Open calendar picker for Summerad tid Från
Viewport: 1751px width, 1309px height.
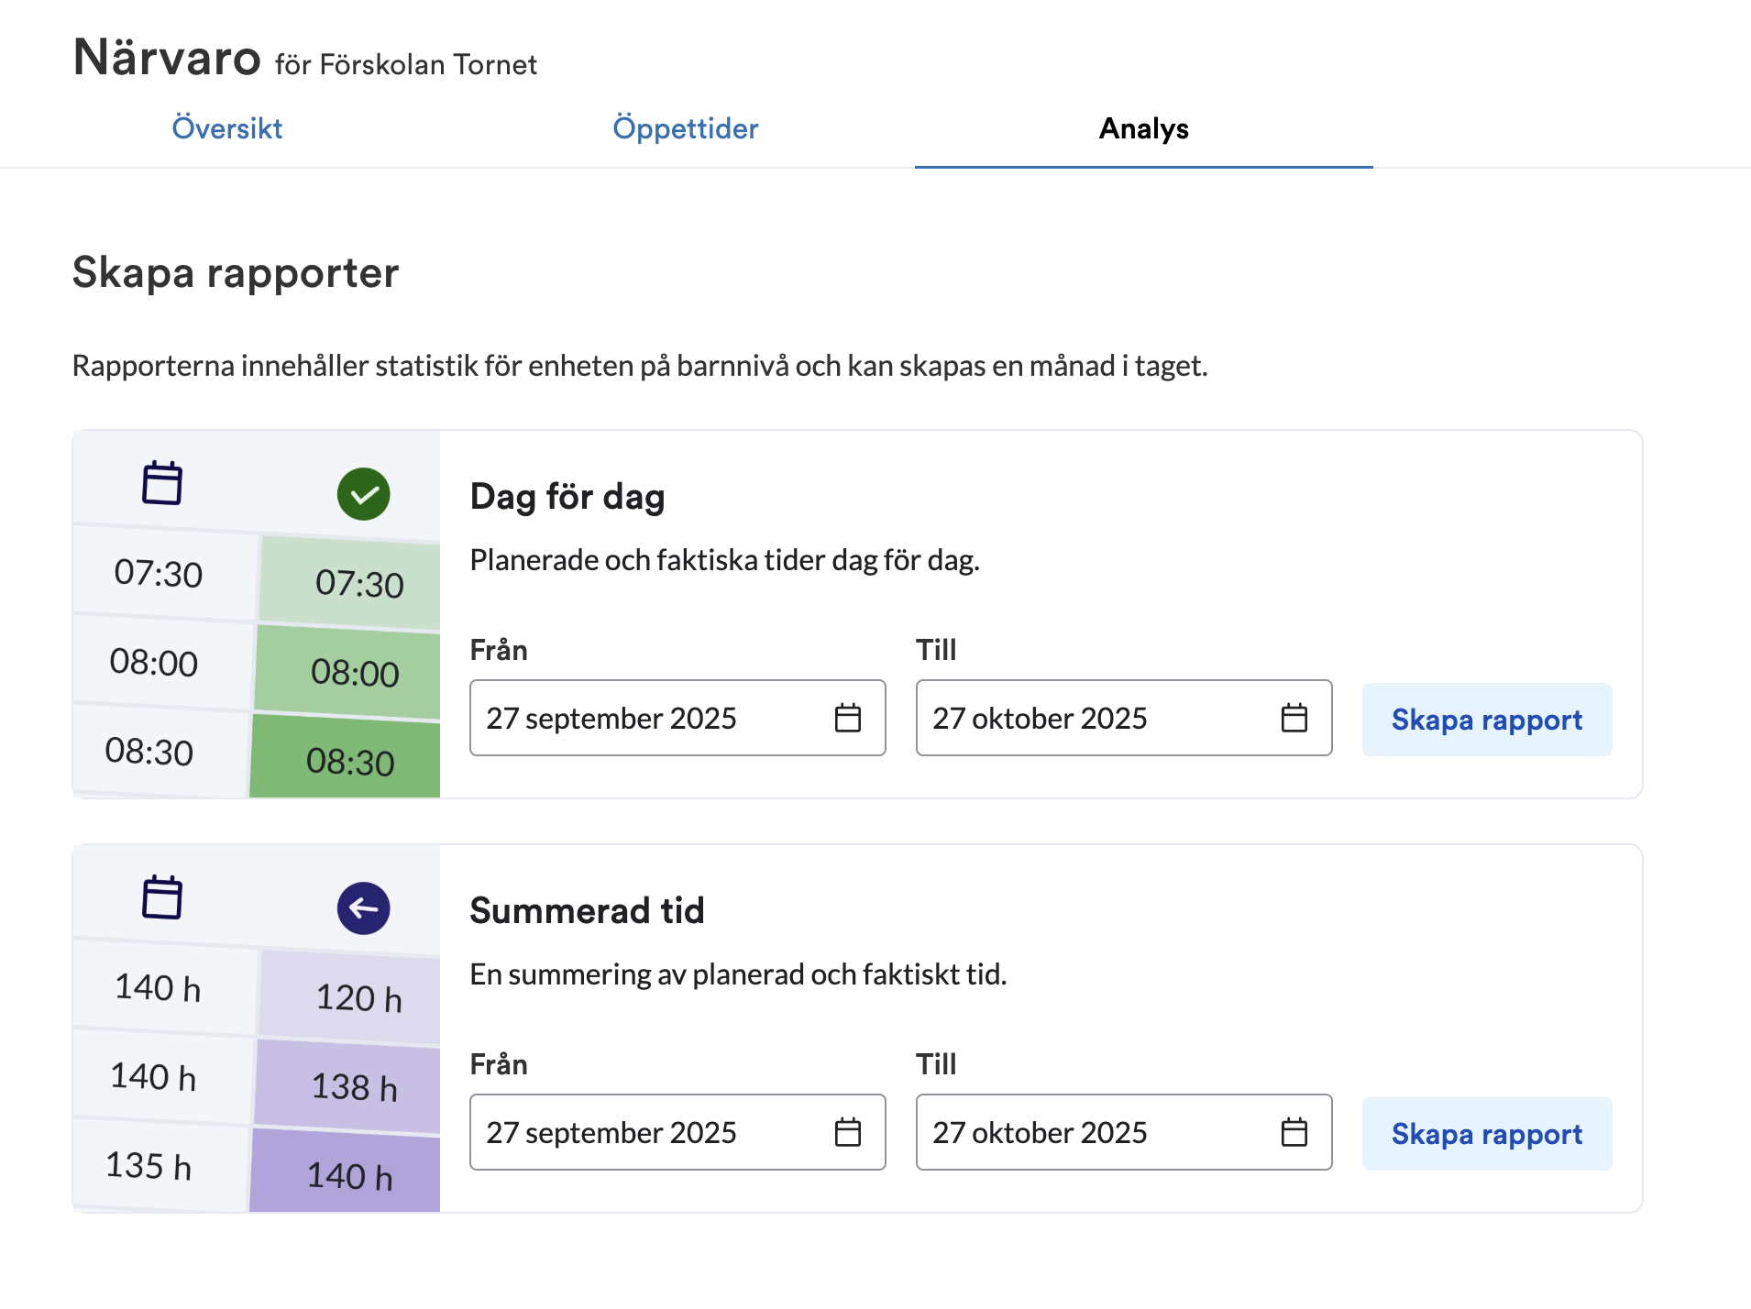pyautogui.click(x=848, y=1132)
